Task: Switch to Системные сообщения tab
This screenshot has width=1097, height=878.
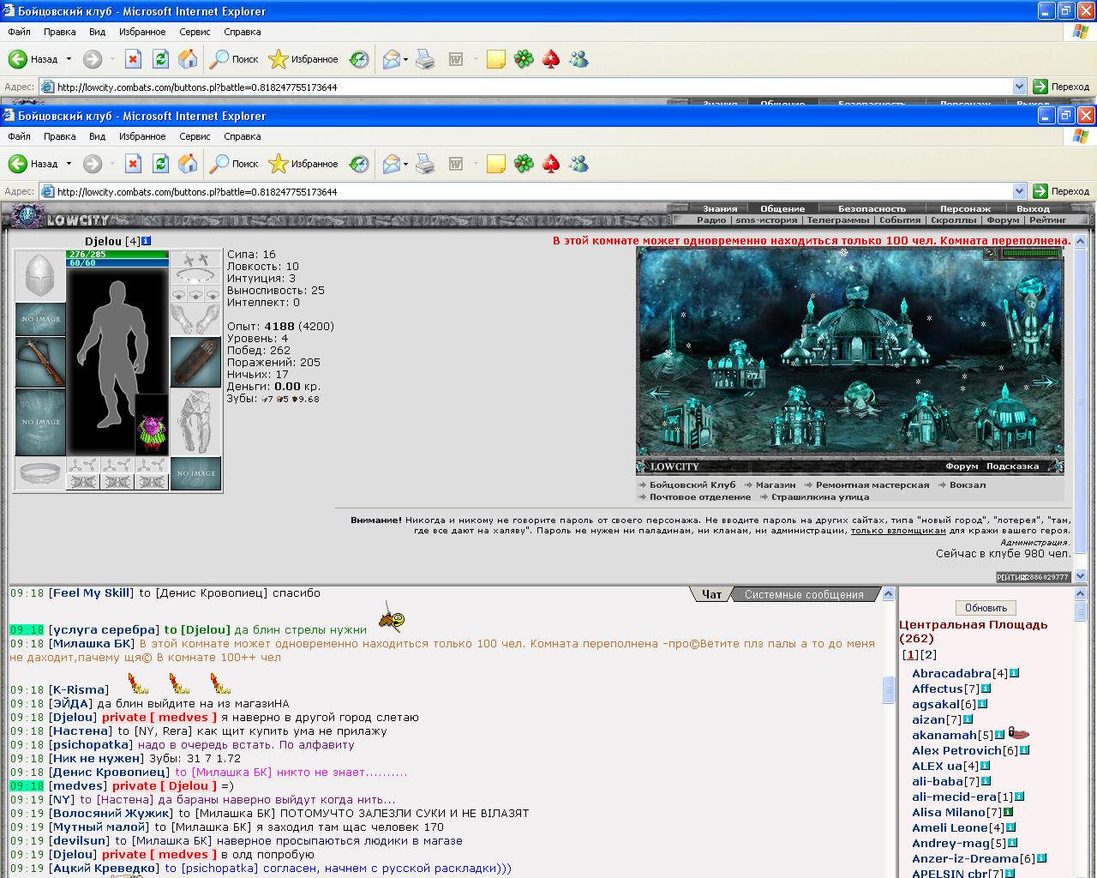Action: pos(804,594)
